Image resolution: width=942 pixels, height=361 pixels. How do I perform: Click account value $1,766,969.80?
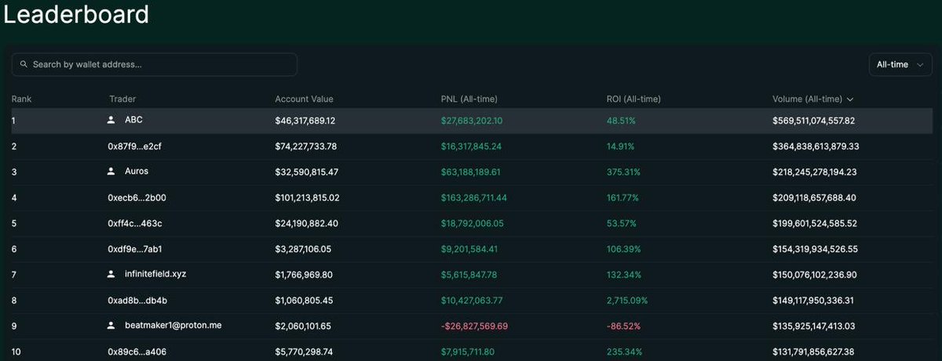303,274
